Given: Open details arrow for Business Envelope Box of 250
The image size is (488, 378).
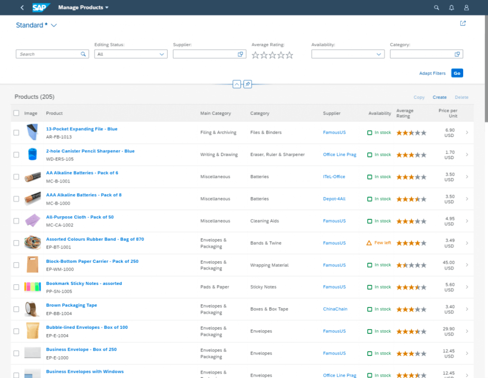Looking at the screenshot, I should [x=467, y=353].
